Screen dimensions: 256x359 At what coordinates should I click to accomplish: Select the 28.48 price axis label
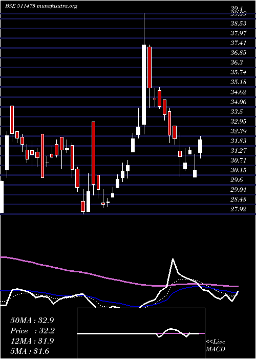[x=238, y=200]
